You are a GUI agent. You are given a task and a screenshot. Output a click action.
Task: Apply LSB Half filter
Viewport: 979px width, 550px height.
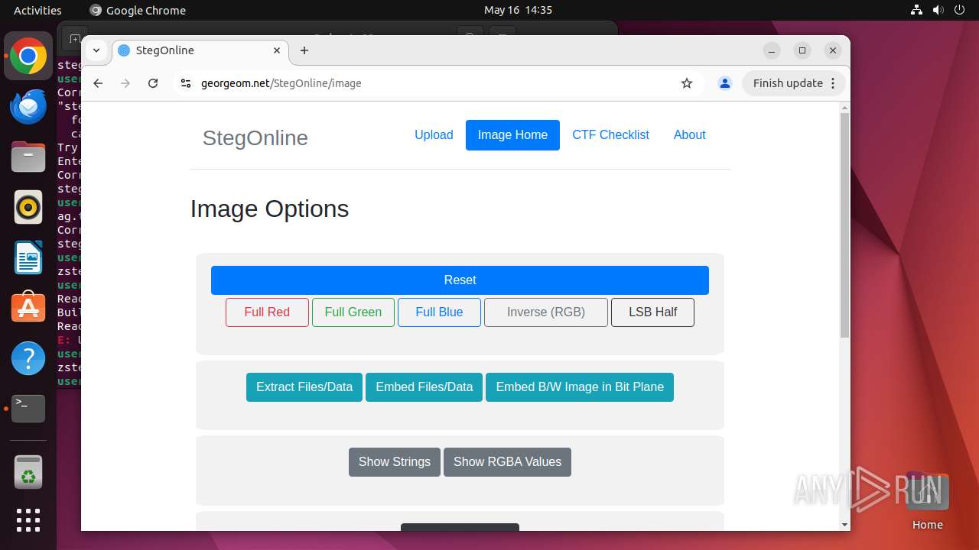[652, 312]
